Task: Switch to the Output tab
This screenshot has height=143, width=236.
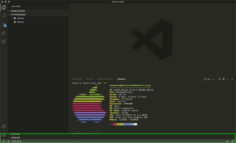Action: [x=90, y=79]
